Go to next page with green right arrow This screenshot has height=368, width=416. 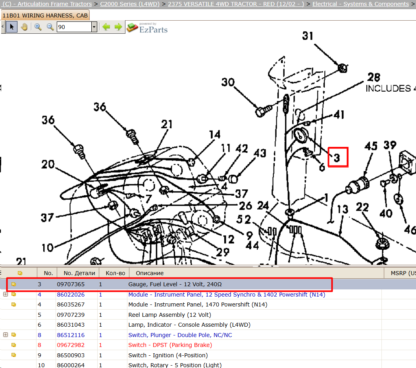pyautogui.click(x=118, y=27)
